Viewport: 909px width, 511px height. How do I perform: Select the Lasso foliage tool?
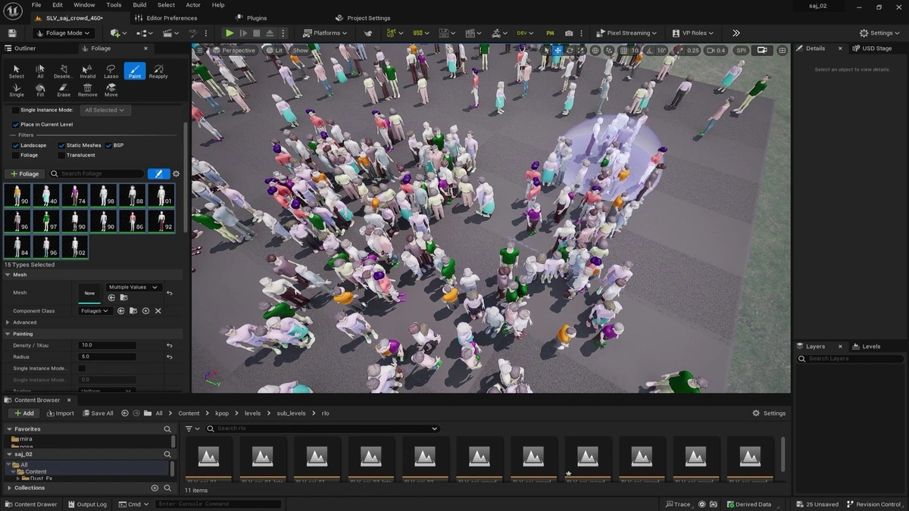coord(111,70)
